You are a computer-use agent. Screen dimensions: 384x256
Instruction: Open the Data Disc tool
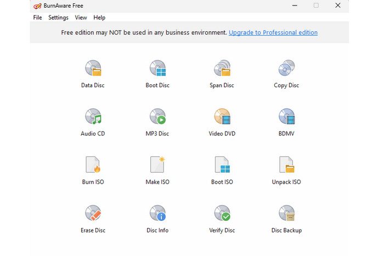(x=93, y=69)
